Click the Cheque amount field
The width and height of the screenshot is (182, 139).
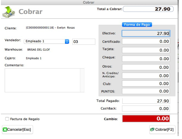coord(146,59)
